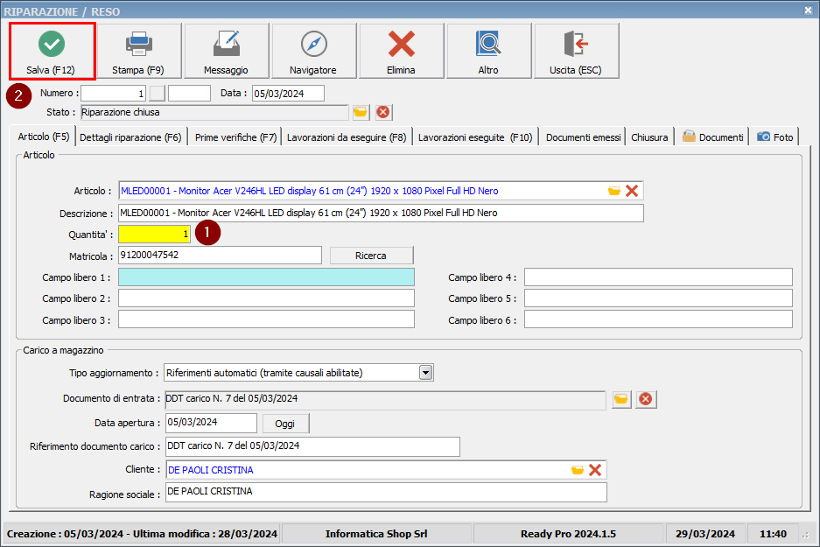The height and width of the screenshot is (547, 820).
Task: Open the Navigatore compass button
Action: tap(313, 52)
